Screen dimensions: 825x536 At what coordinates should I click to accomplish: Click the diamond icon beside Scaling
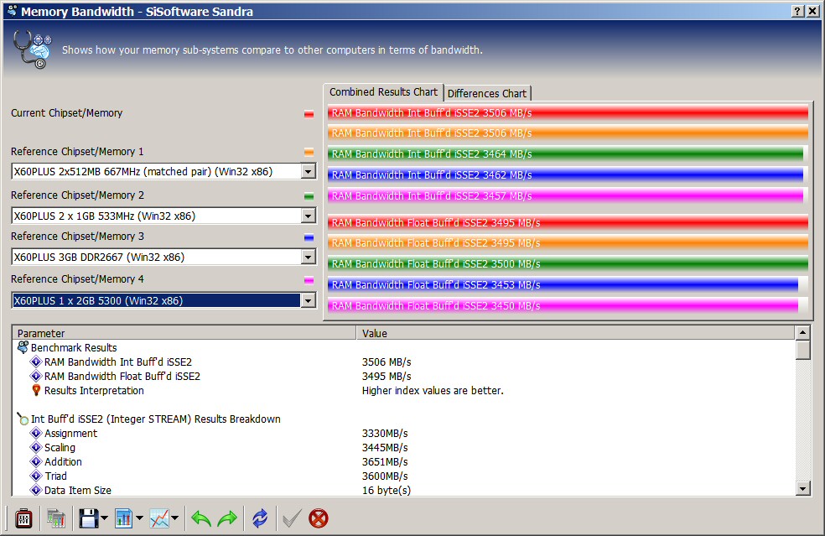coord(36,447)
